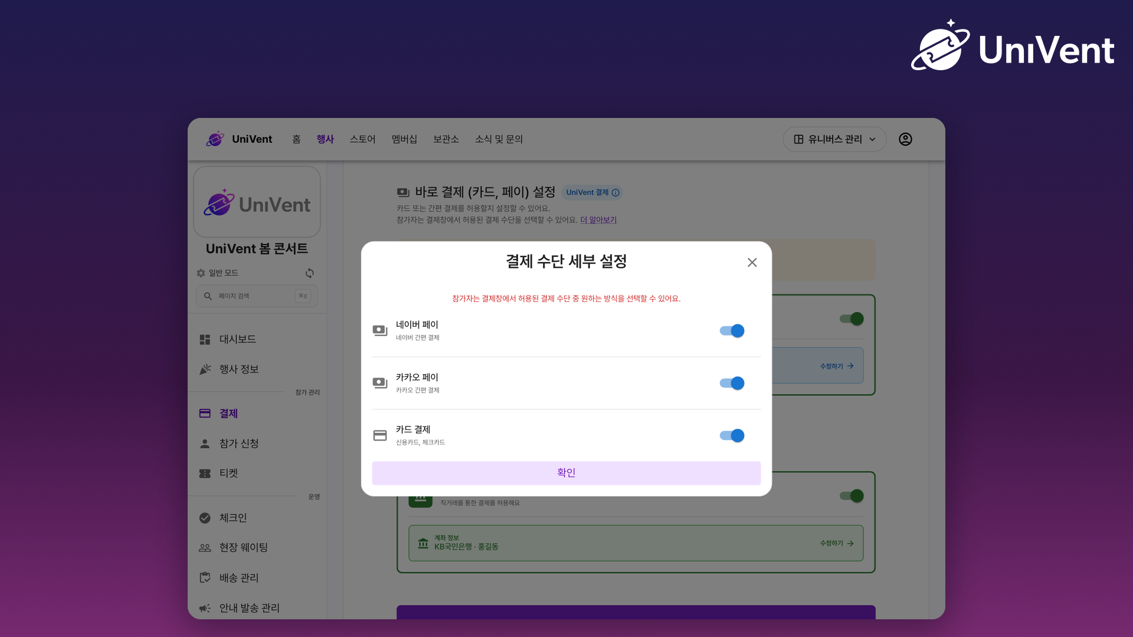Open the 멤버십 menu
This screenshot has height=637, width=1133.
pos(404,139)
